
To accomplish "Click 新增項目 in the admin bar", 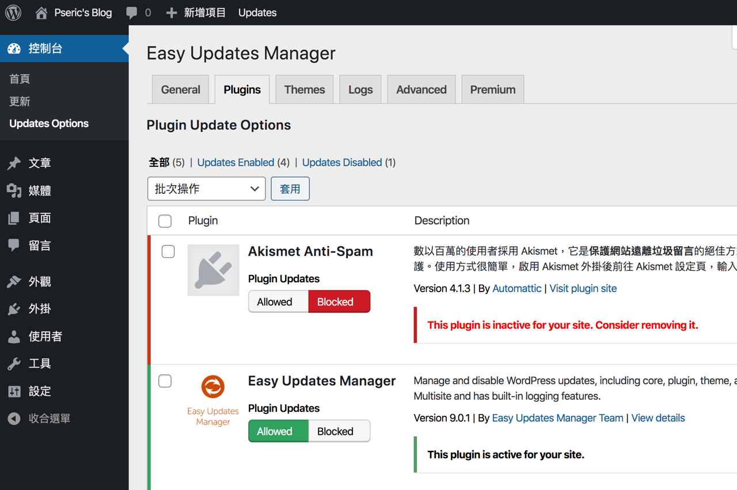I will 205,13.
